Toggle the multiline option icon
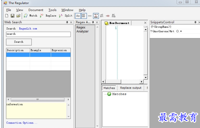This screenshot has width=200, height=128. coord(84,16)
